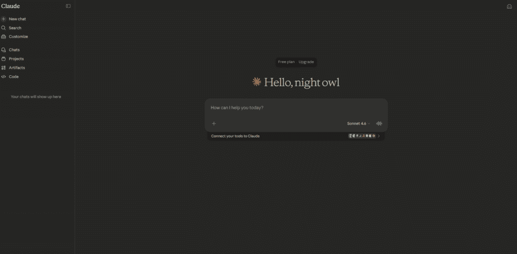
Task: Click the orange Claude starburst logo
Action: 256,82
